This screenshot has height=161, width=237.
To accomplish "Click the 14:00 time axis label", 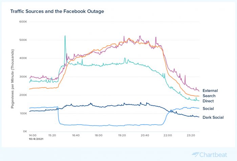I will coord(33,135).
